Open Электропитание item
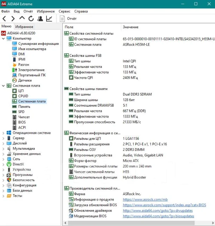This screenshot has width=215, height=226. (x=31, y=70)
